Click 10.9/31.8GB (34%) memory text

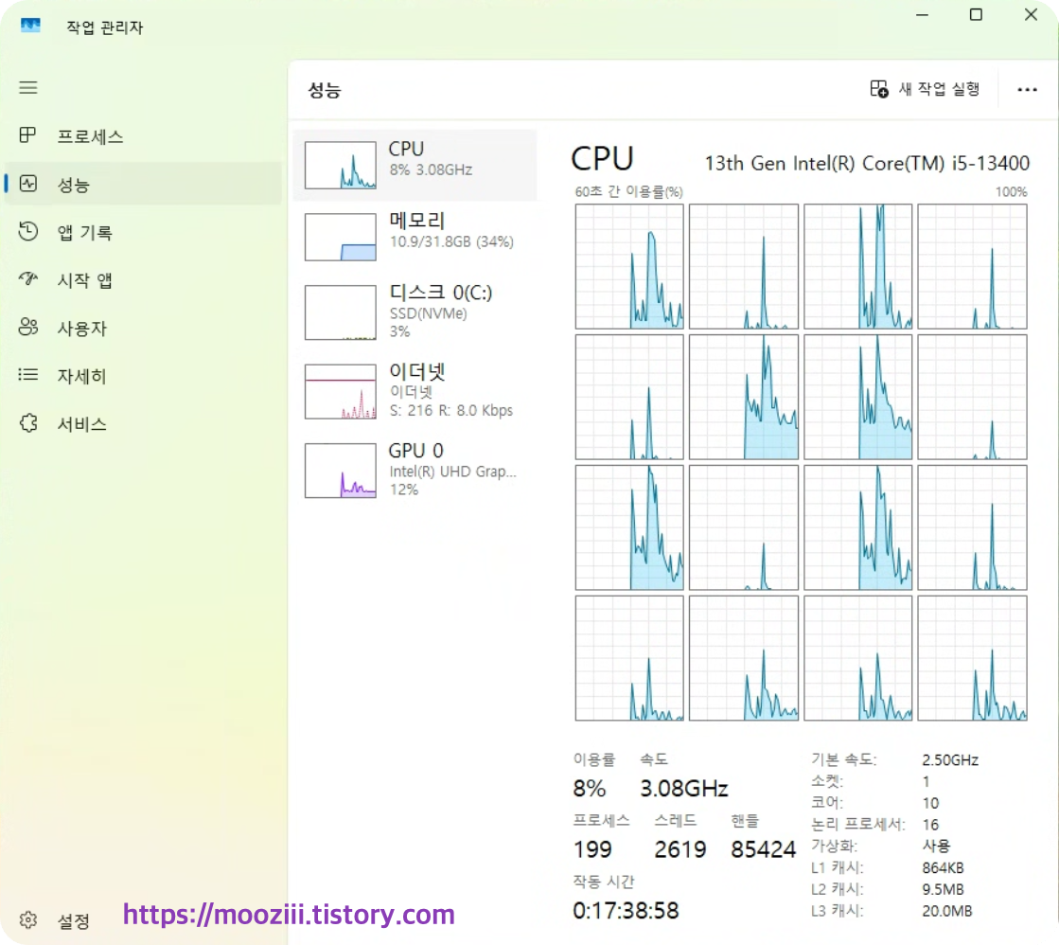coord(451,241)
